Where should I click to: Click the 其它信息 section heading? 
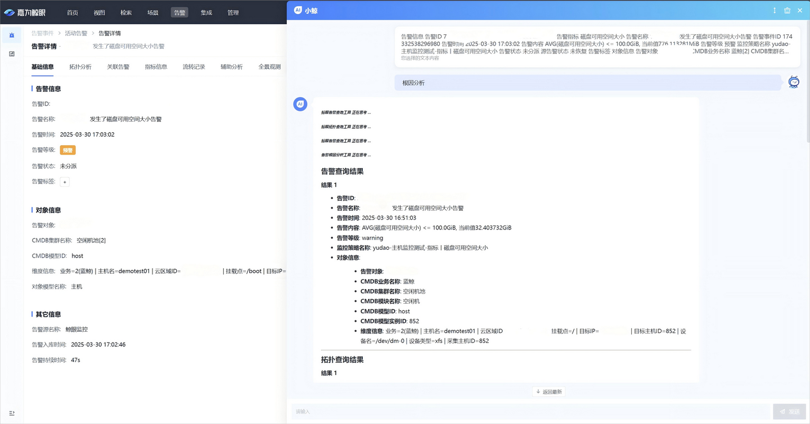pyautogui.click(x=48, y=314)
